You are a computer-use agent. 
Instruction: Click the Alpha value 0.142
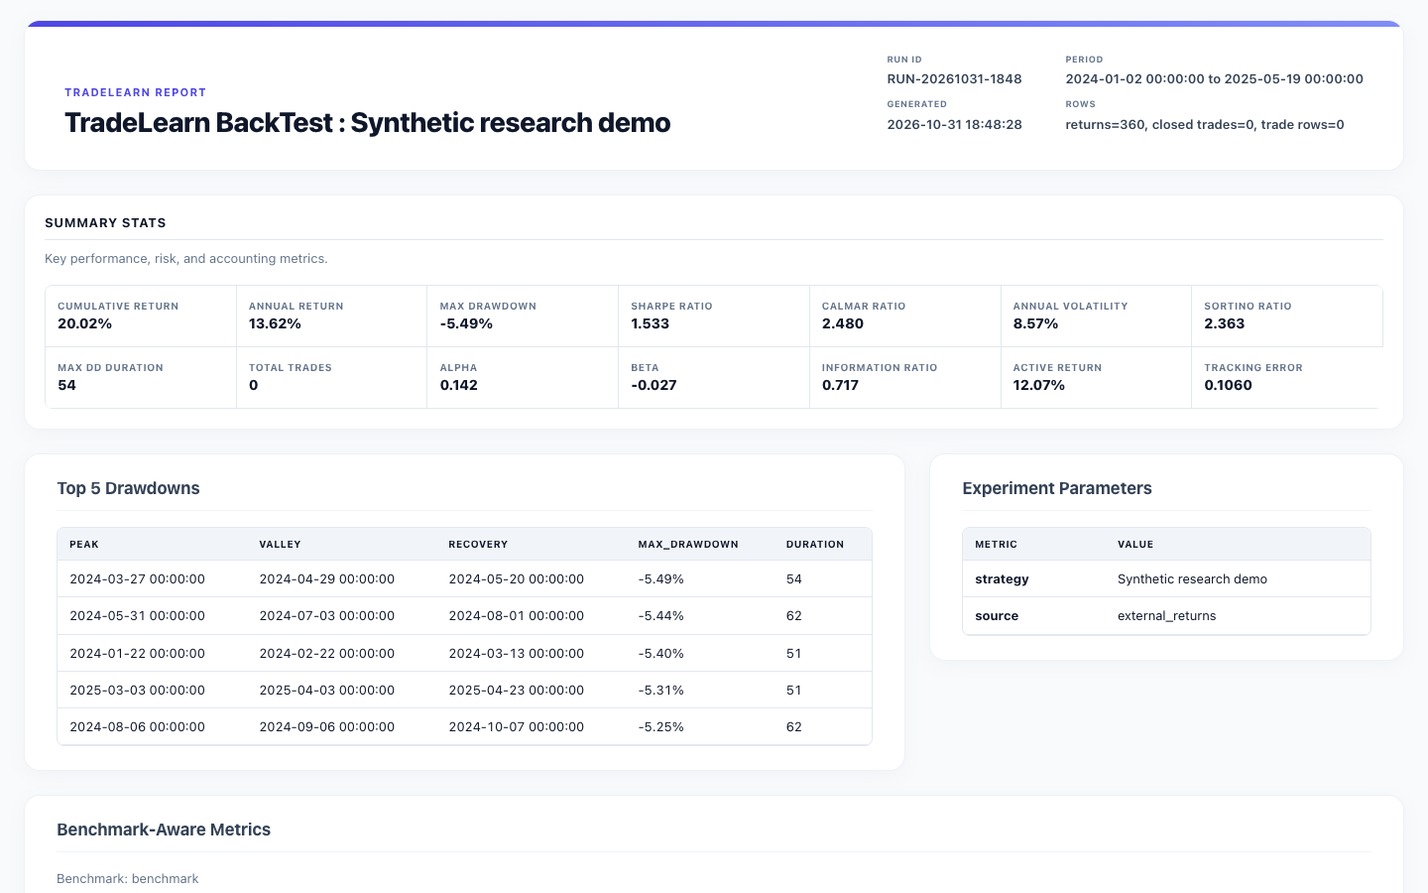[459, 386]
